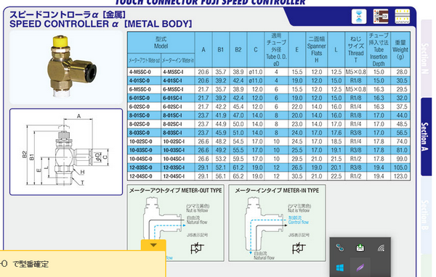Click the blue AIR arrows icon
Image resolution: width=436 pixels, height=277 pixels.
click(x=359, y=17)
